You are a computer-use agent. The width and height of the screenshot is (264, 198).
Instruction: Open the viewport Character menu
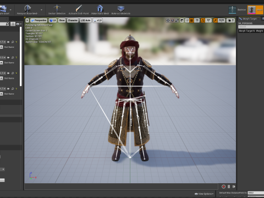pos(73,20)
